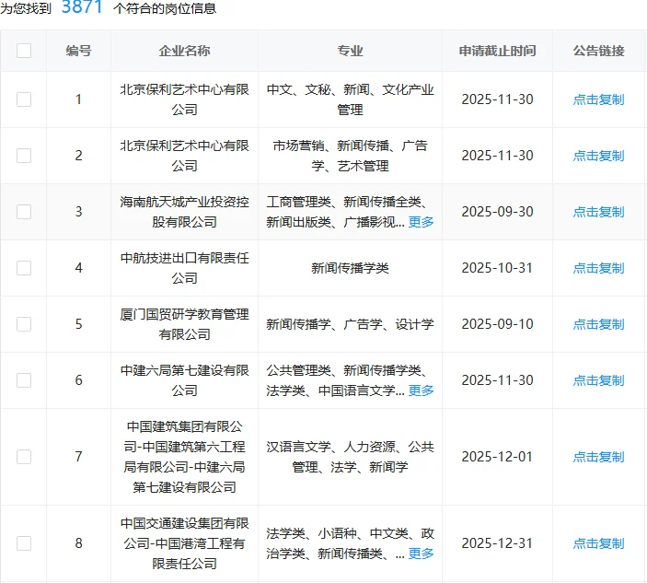Click major text 工商管理类、新闻传播全类
647x583 pixels.
(x=347, y=202)
